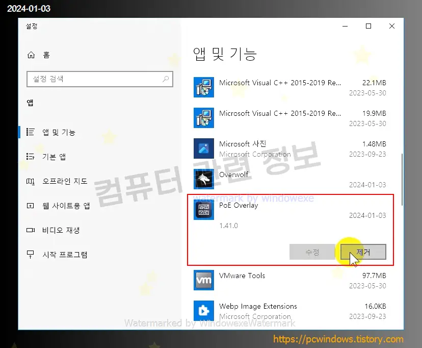Select the PoE Overlay app name
Screen dimensions: 422x348
239,205
